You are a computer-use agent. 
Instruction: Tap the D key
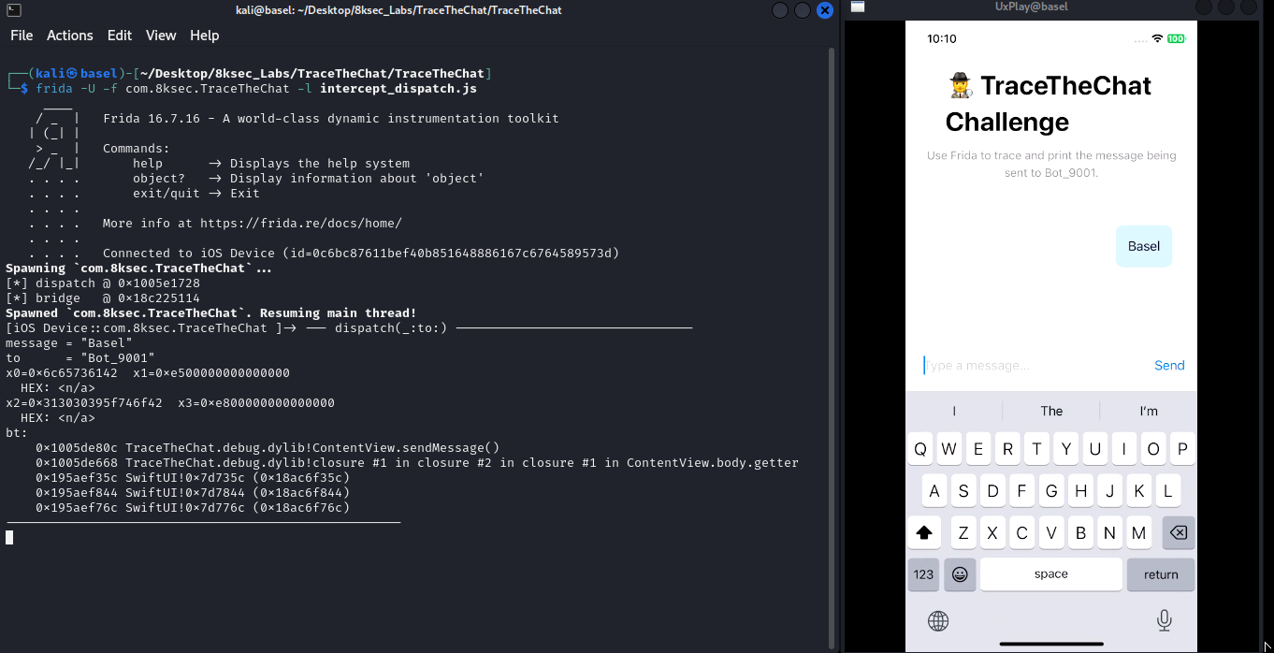[x=992, y=491]
